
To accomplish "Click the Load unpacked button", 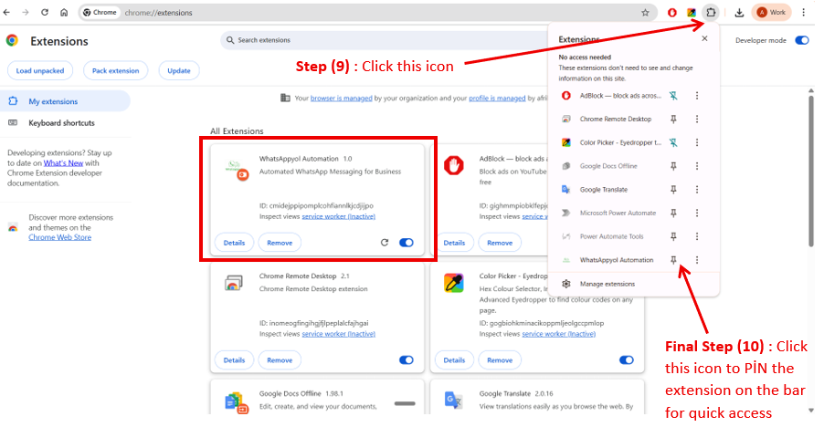I will pos(40,70).
